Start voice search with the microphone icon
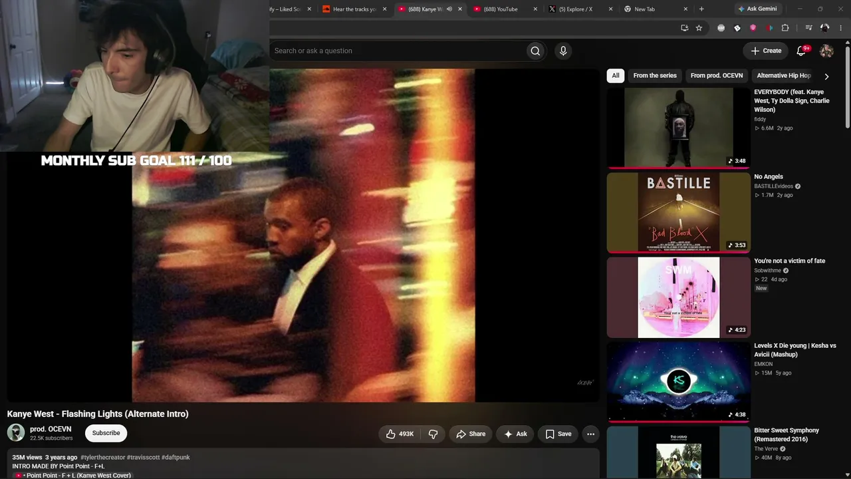This screenshot has height=479, width=851. pyautogui.click(x=563, y=51)
